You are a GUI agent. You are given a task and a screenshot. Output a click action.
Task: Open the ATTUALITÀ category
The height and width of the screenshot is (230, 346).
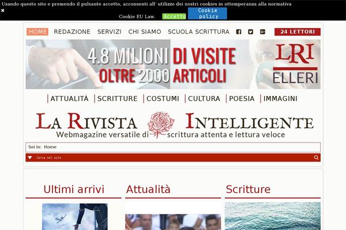[69, 98]
